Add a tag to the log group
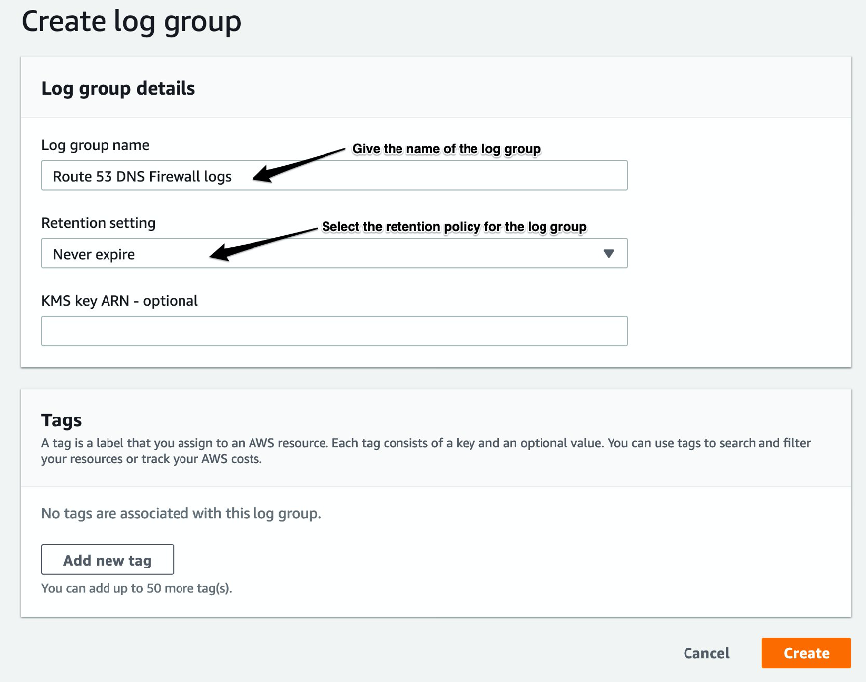The width and height of the screenshot is (867, 682). (x=107, y=559)
